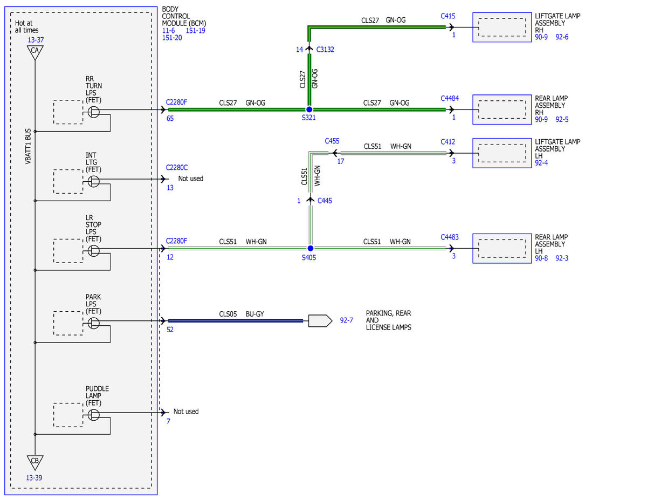This screenshot has width=647, height=500.
Task: Click the C455 connector label
Action: (x=332, y=141)
